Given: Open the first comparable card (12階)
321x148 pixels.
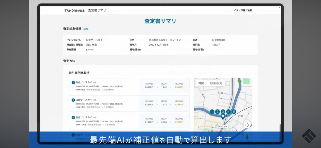Looking at the screenshot, I should (x=129, y=86).
